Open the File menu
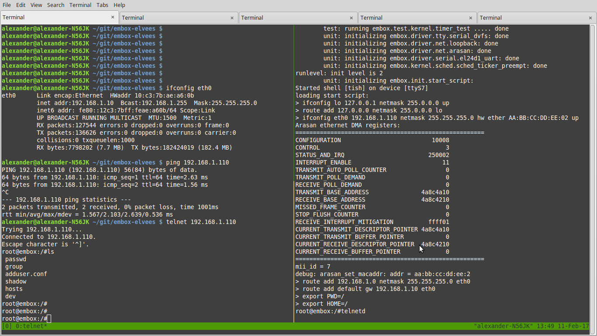This screenshot has width=597, height=336. click(7, 5)
